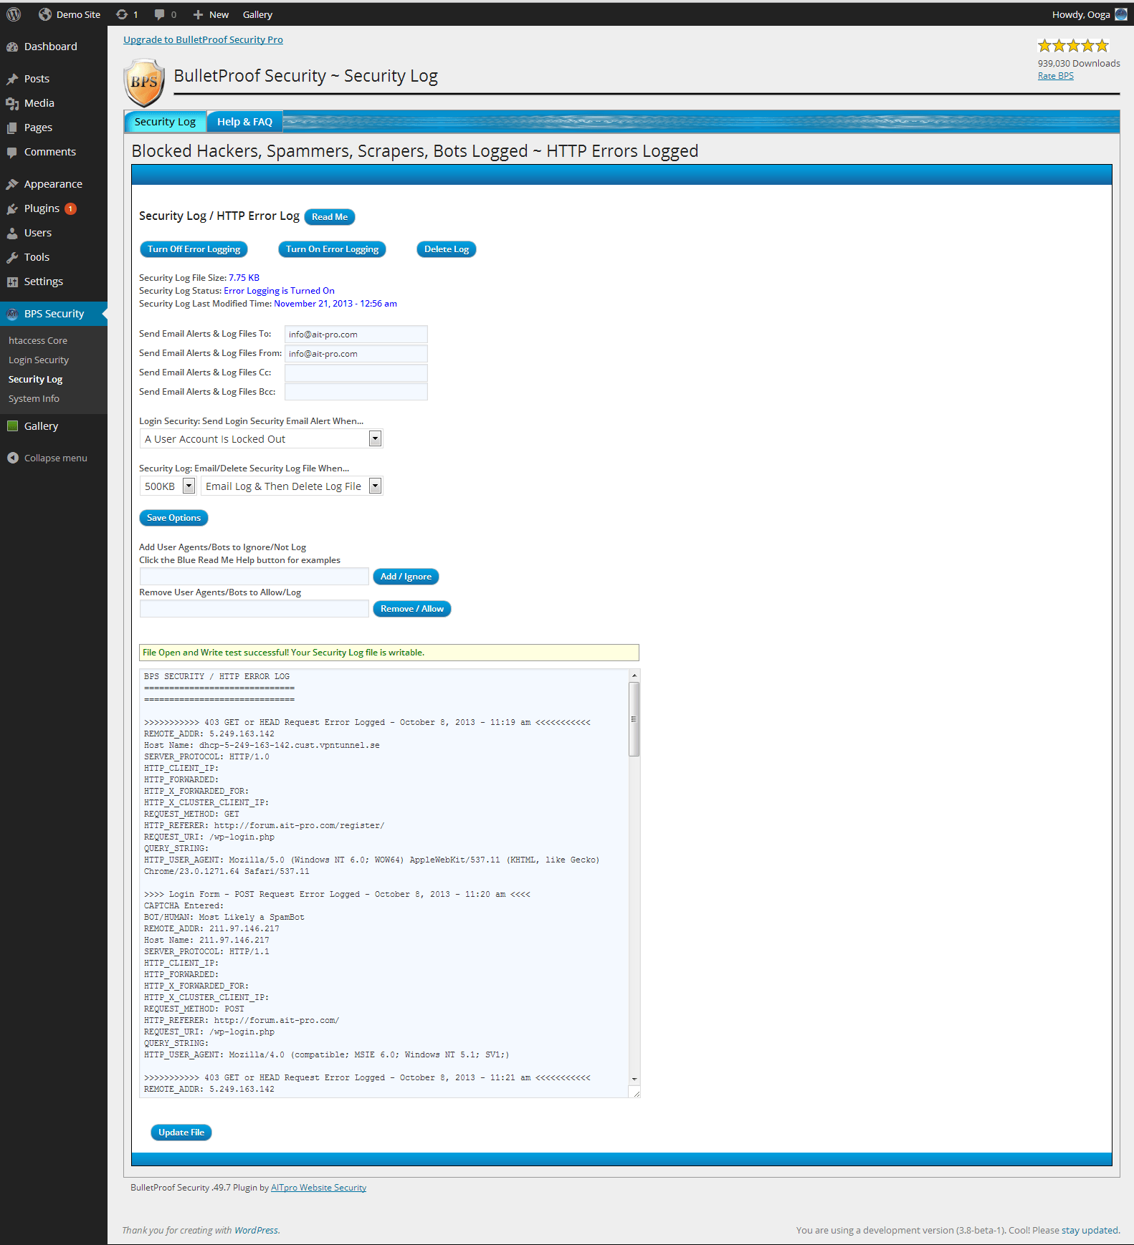Screen dimensions: 1134x1245
Task: Open Security Log submenu item
Action: coord(35,379)
